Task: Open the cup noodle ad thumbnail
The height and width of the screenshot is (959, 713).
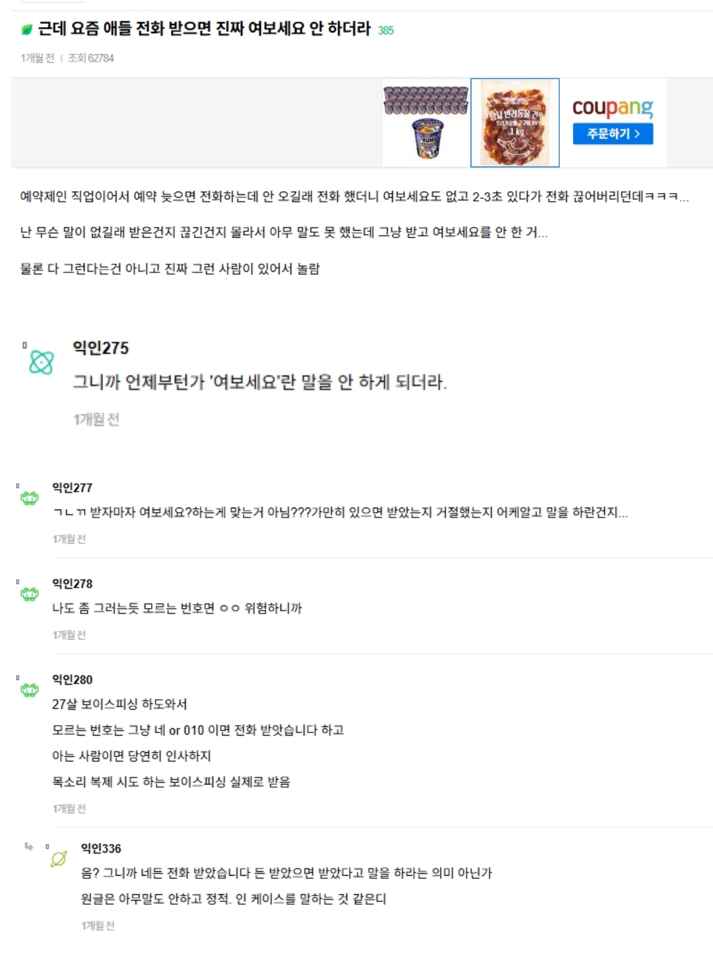Action: pyautogui.click(x=426, y=123)
